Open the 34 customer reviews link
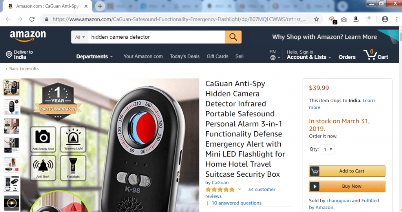 click(240, 193)
